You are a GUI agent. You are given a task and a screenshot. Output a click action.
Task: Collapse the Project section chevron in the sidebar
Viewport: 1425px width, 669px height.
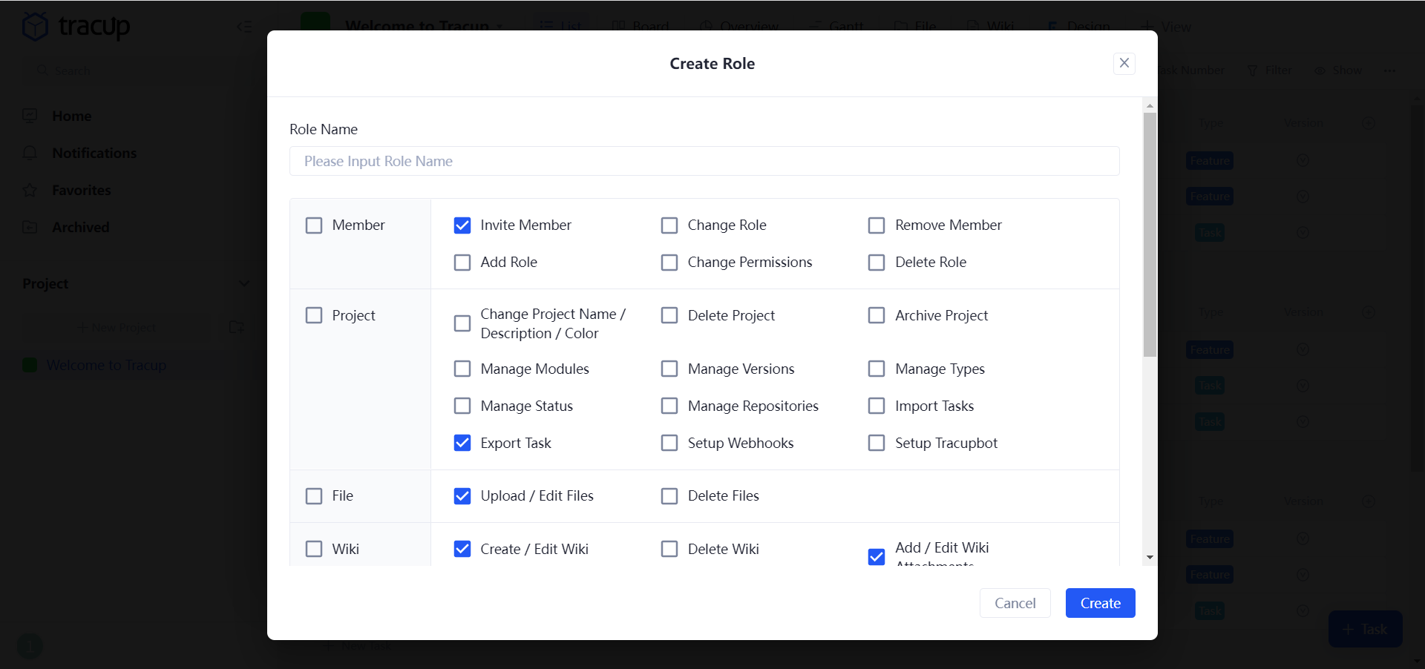point(243,283)
